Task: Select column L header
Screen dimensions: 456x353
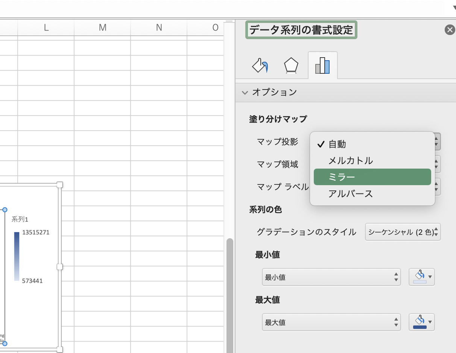Action: pos(46,27)
